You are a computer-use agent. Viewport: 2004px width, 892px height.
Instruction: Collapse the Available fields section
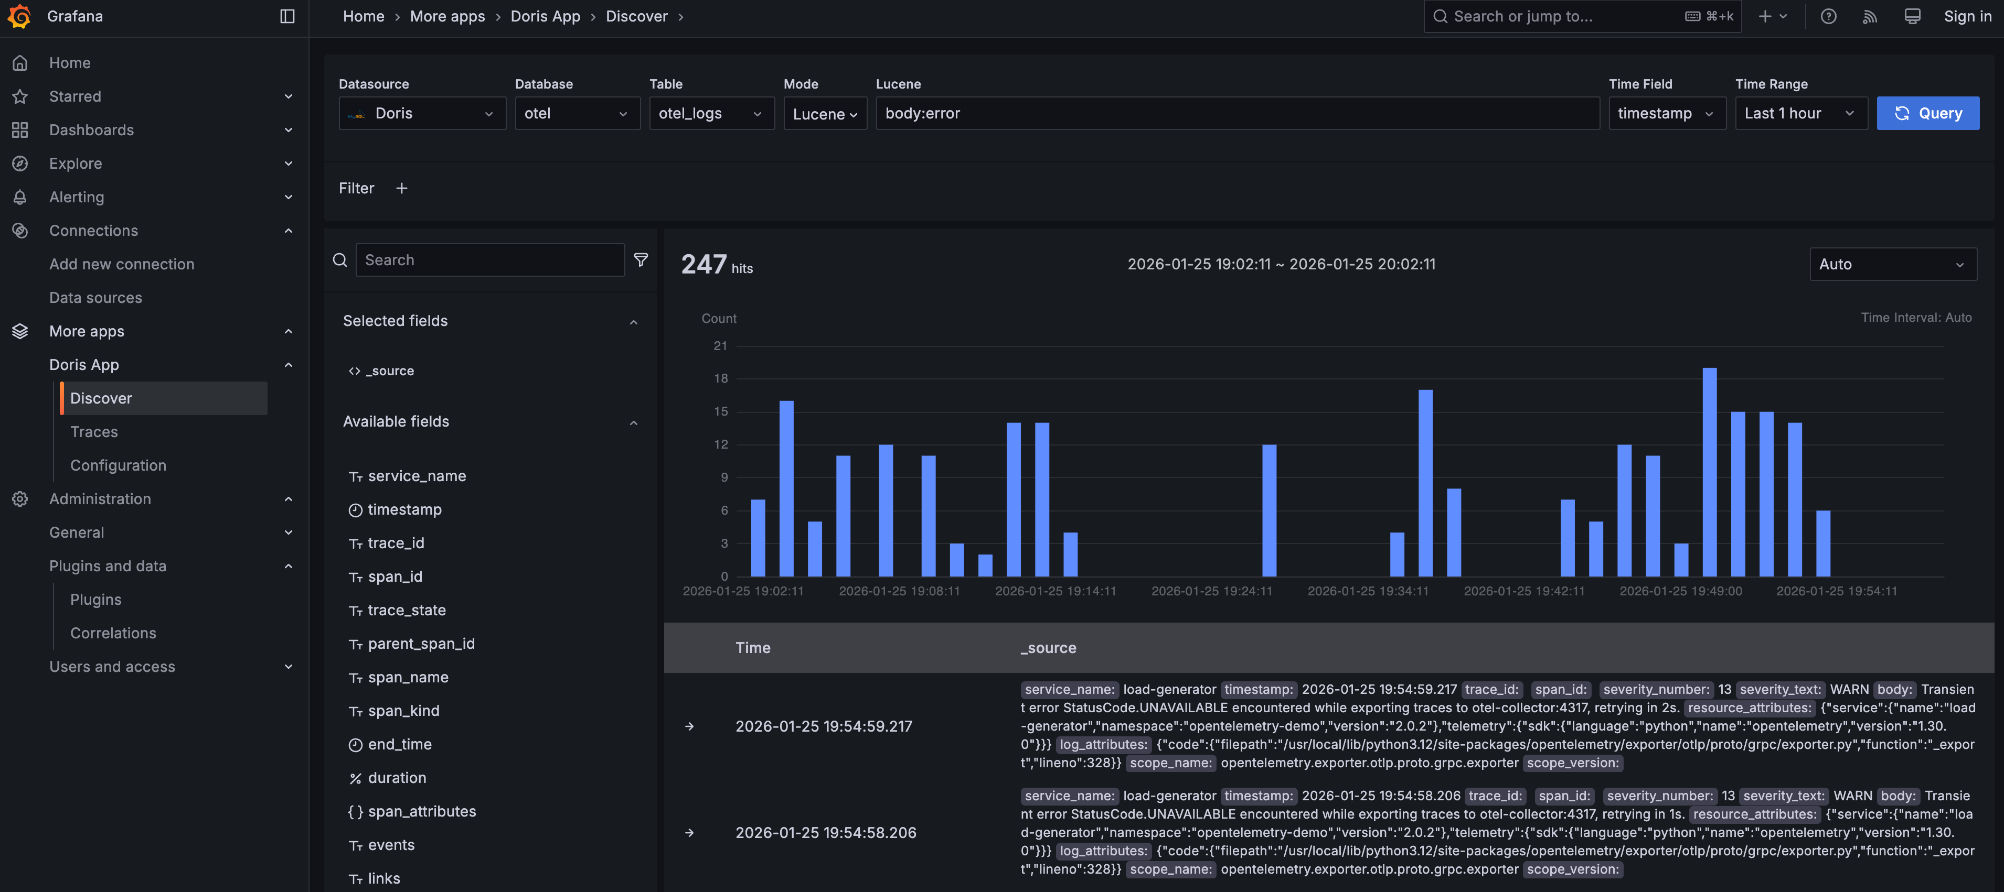633,423
